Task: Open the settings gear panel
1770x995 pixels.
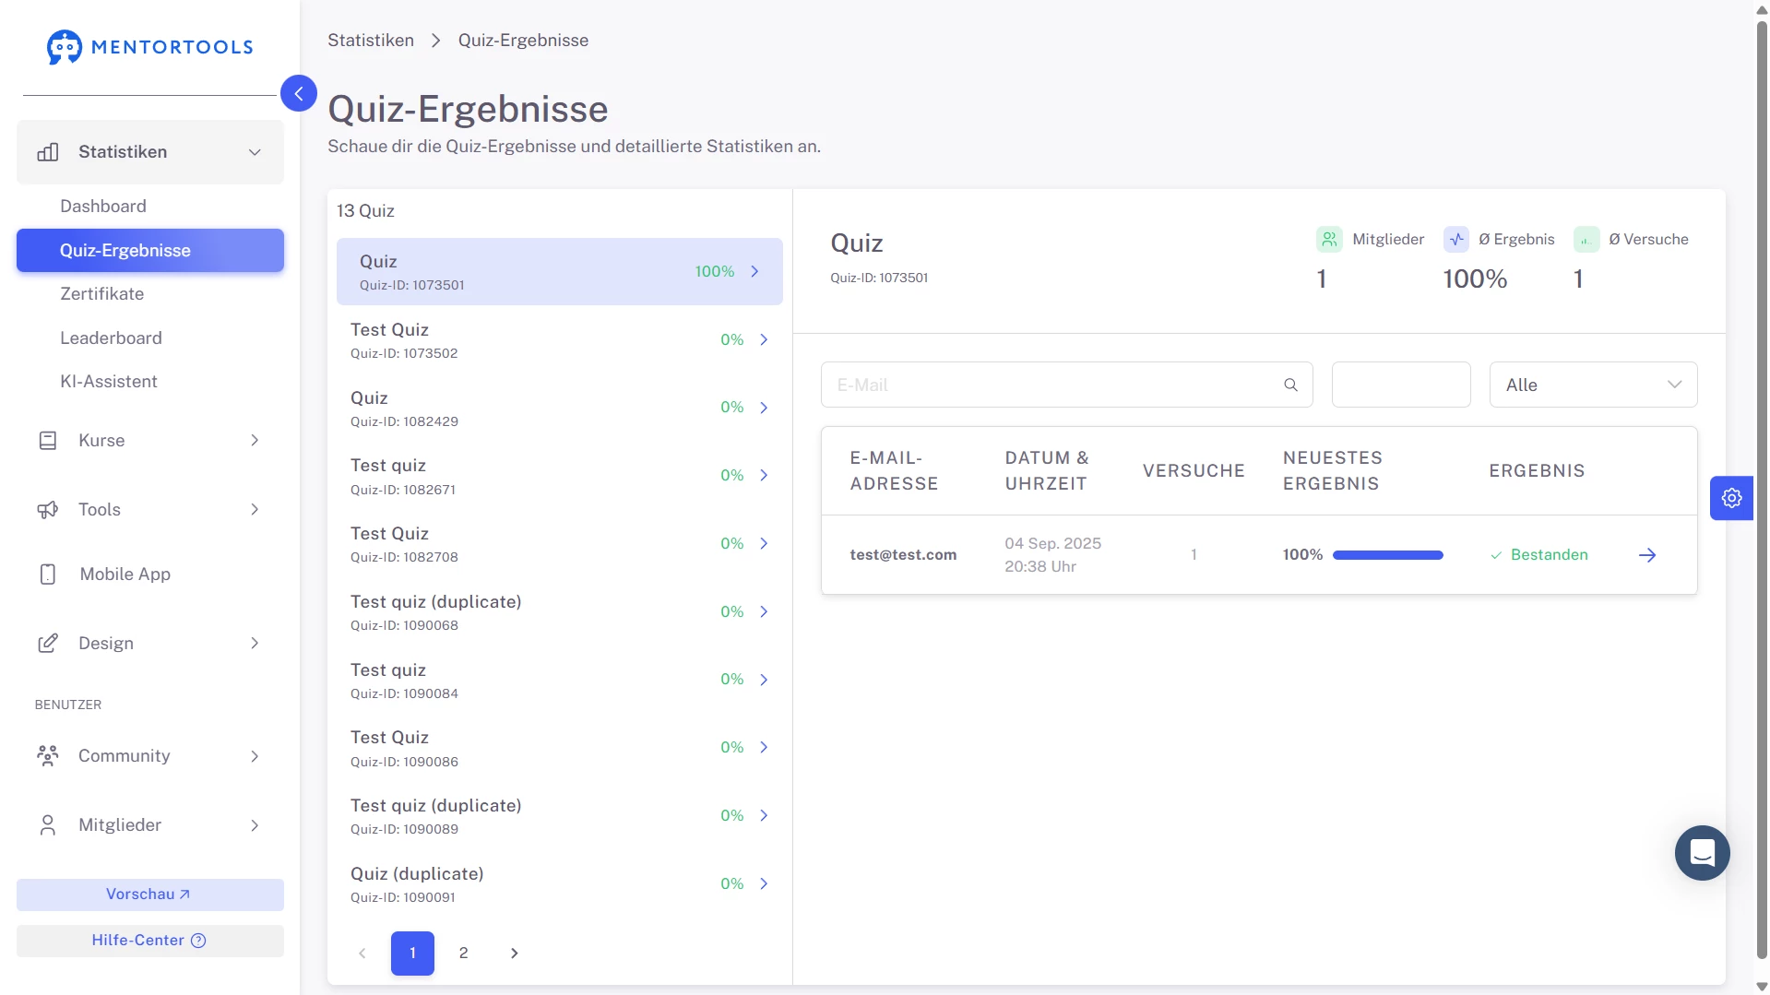Action: [x=1731, y=498]
